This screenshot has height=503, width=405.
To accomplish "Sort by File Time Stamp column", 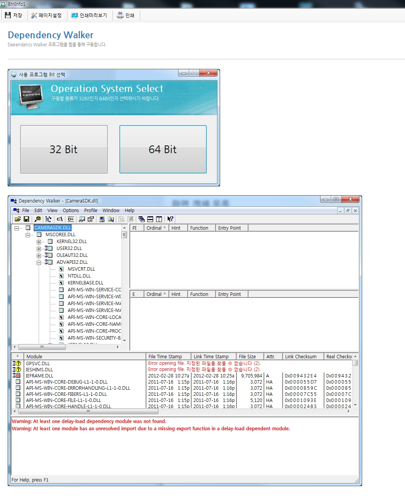I will tap(168, 356).
